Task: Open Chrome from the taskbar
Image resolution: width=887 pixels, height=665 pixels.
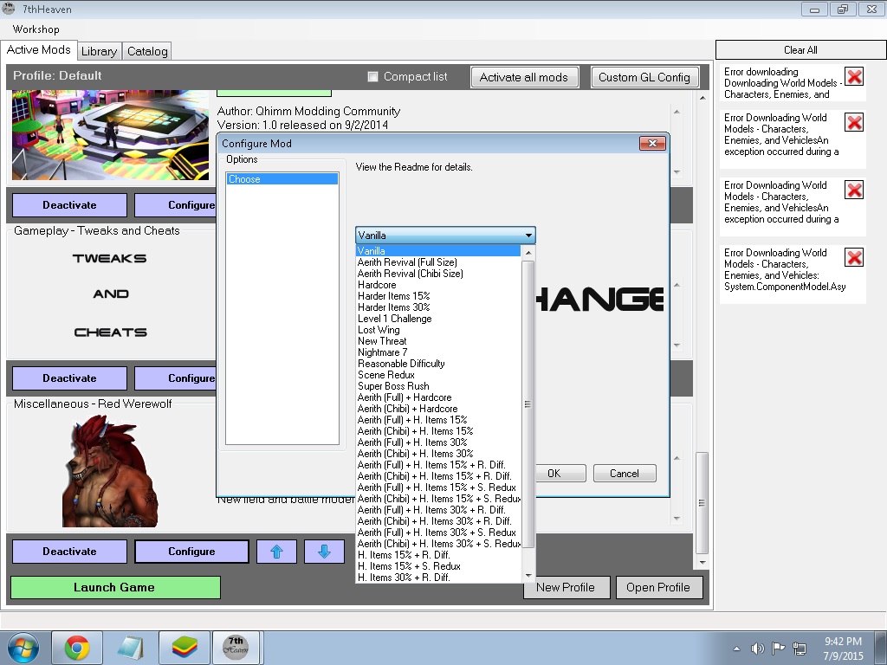Action: coord(77,648)
